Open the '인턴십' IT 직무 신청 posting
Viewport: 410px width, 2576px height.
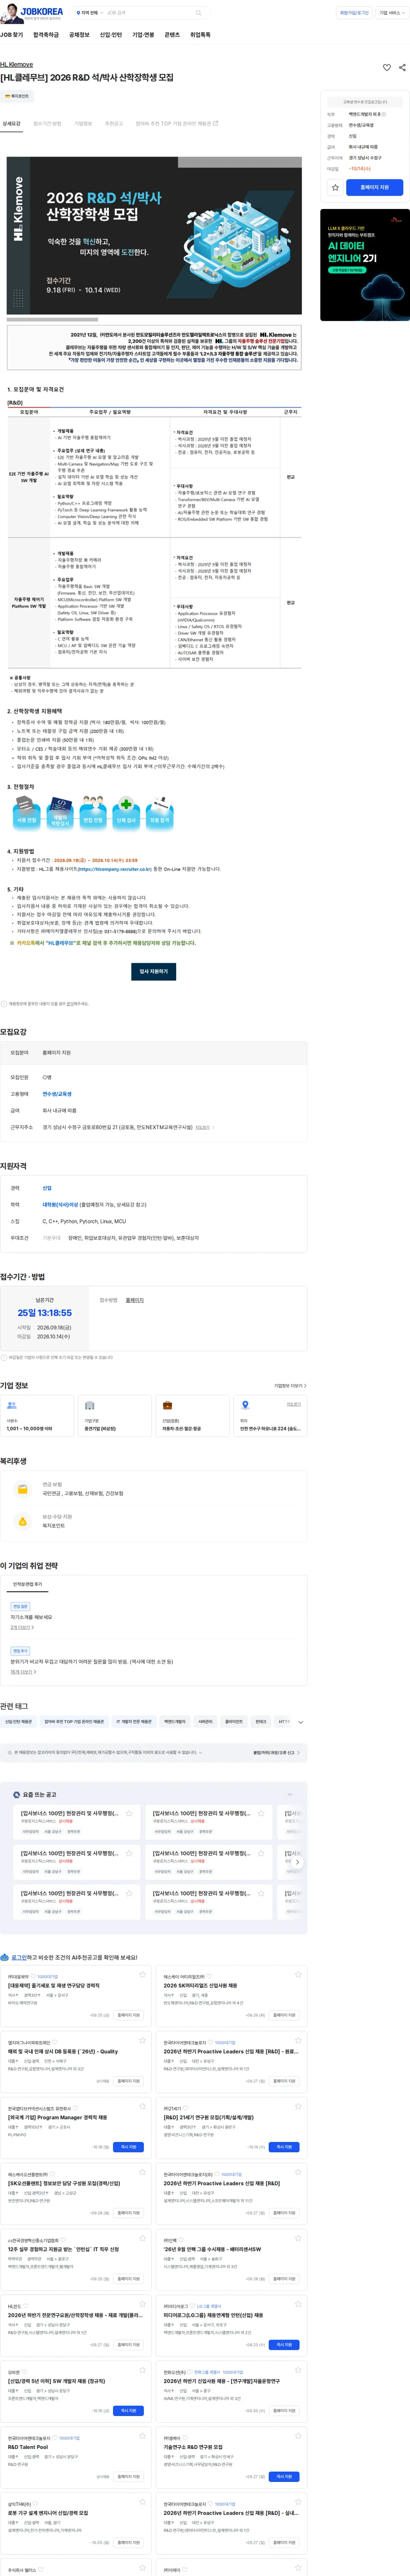pyautogui.click(x=63, y=2249)
